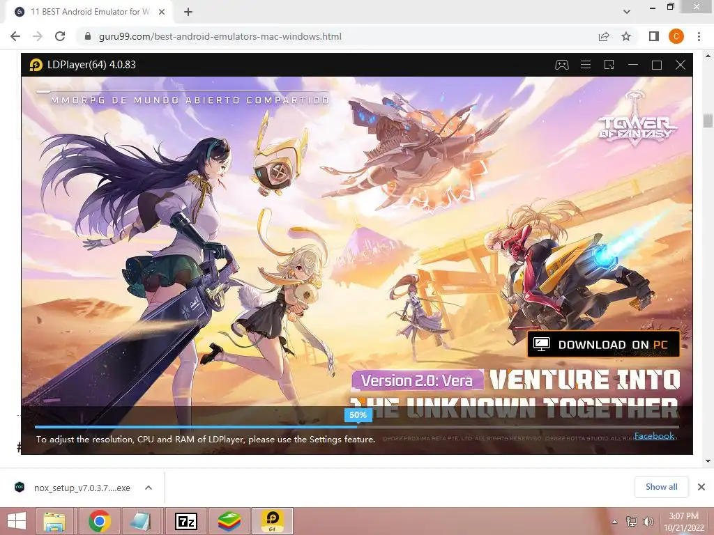
Task: Click page vertical scrollbar thumb
Action: [708, 121]
